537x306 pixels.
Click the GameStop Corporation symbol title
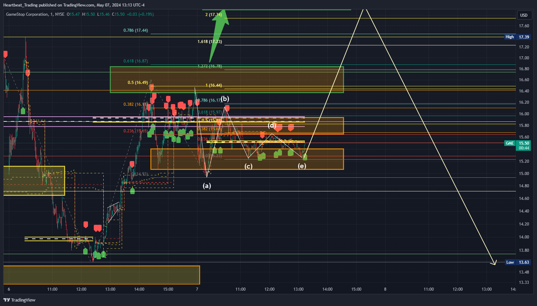(27, 14)
